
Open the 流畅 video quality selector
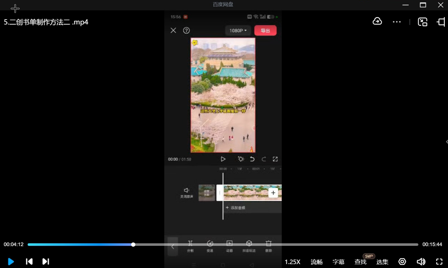tap(316, 262)
